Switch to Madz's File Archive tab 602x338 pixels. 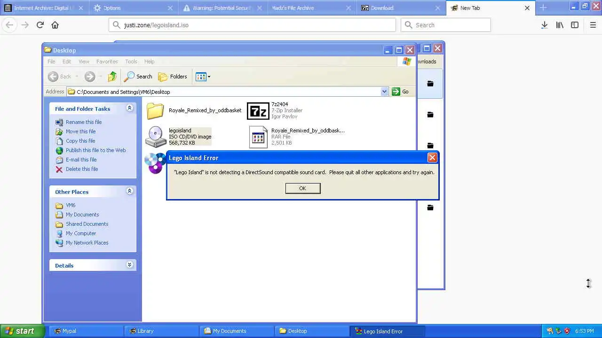pos(312,8)
